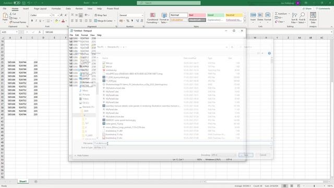
Task: Open the Borders dropdown arrow
Action: point(51,21)
